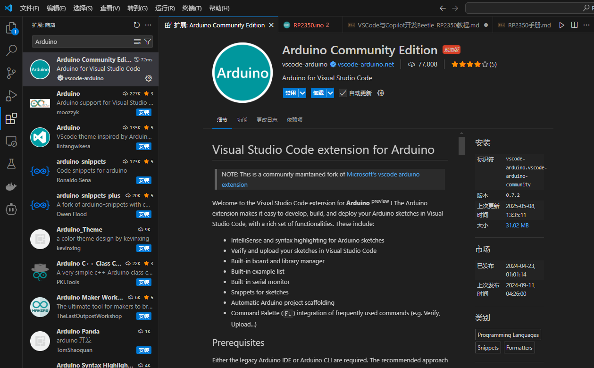Click the gear on Arduino Community Edition list item
594x368 pixels.
(149, 78)
